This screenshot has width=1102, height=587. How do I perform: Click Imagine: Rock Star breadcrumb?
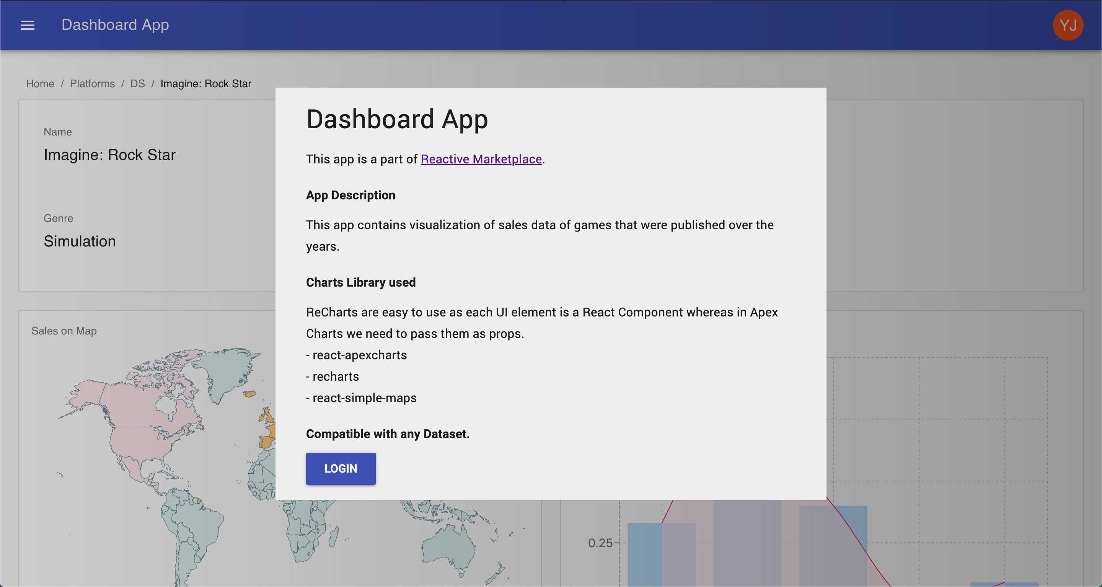206,83
